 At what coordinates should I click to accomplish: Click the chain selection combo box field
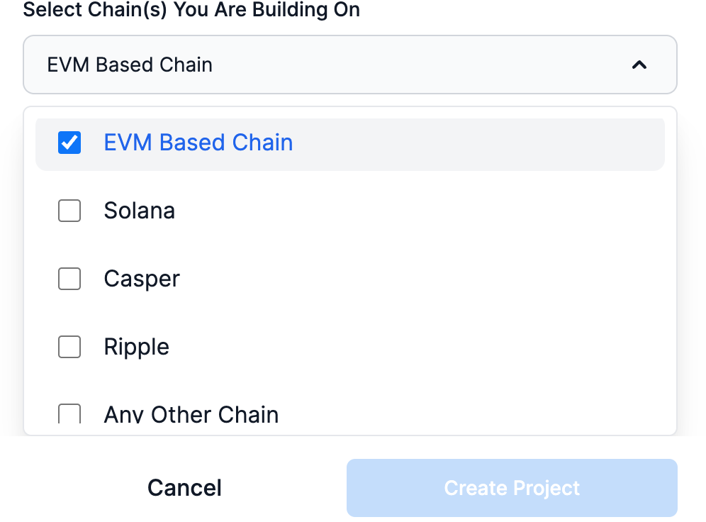point(350,65)
